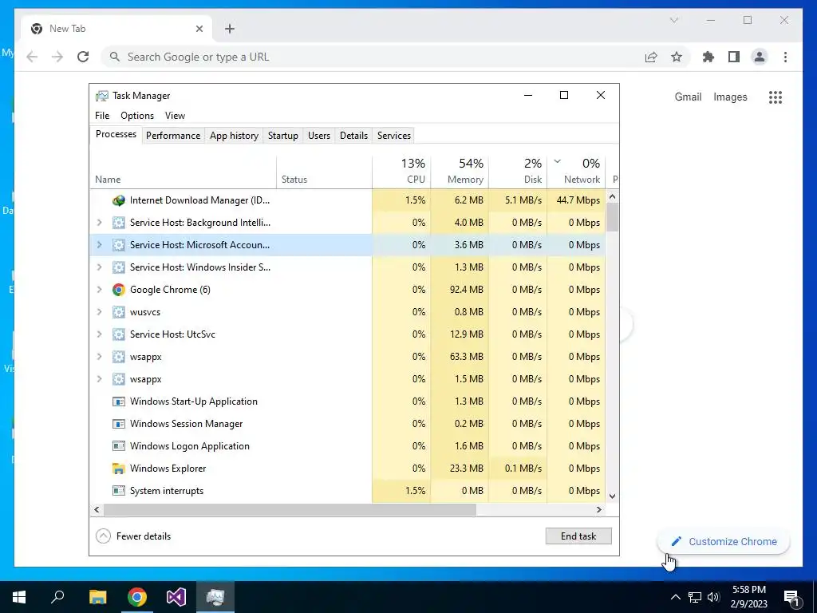Expand Service Host: UtcSvc row
Image resolution: width=817 pixels, height=613 pixels.
point(99,334)
